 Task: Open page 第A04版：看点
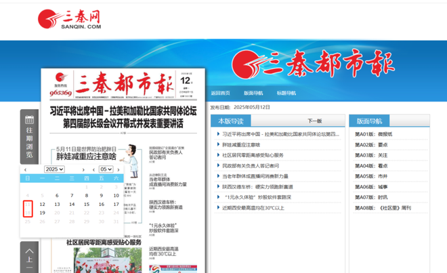371,166
